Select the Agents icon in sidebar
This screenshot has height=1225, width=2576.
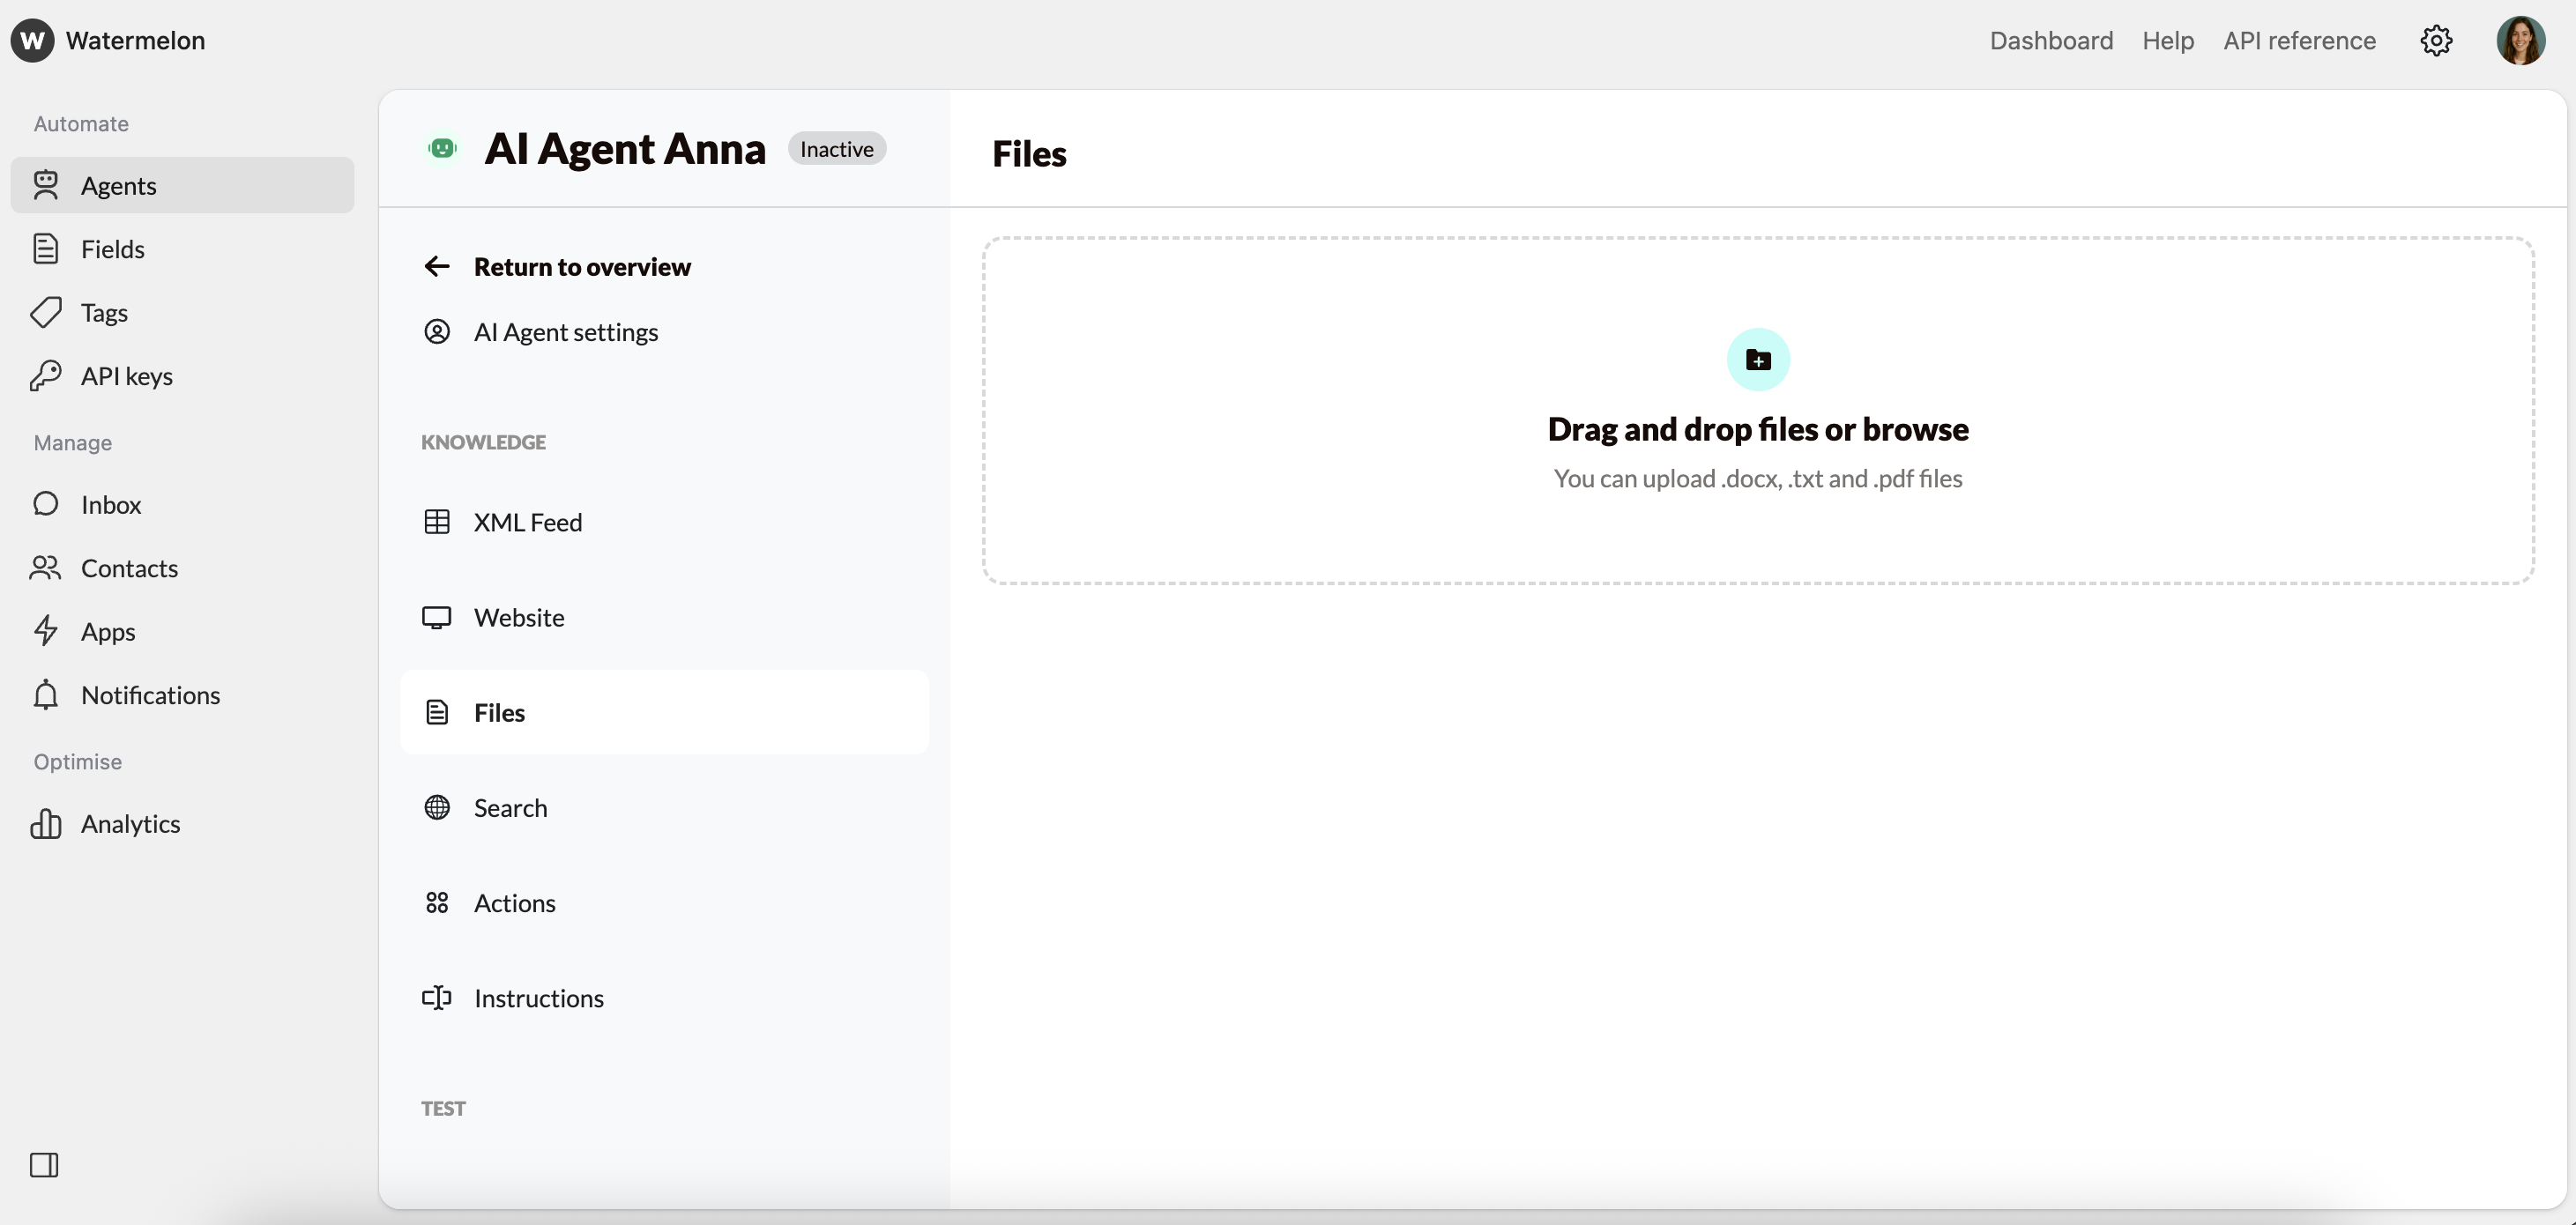[47, 185]
